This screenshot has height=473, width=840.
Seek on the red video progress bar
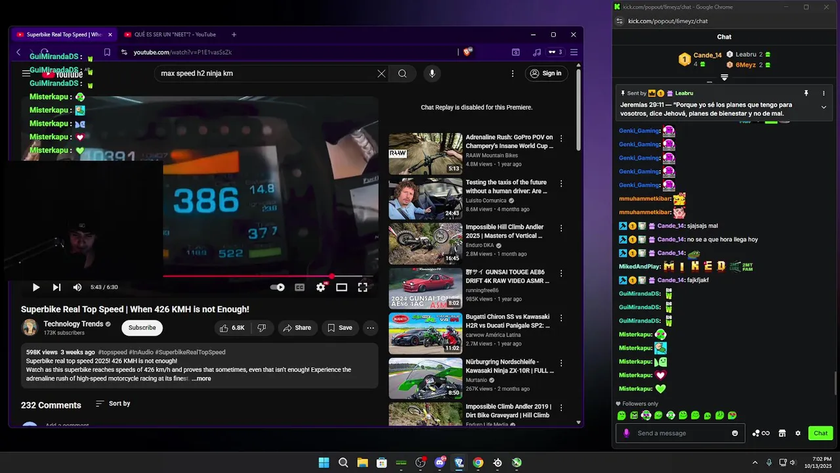pos(268,276)
